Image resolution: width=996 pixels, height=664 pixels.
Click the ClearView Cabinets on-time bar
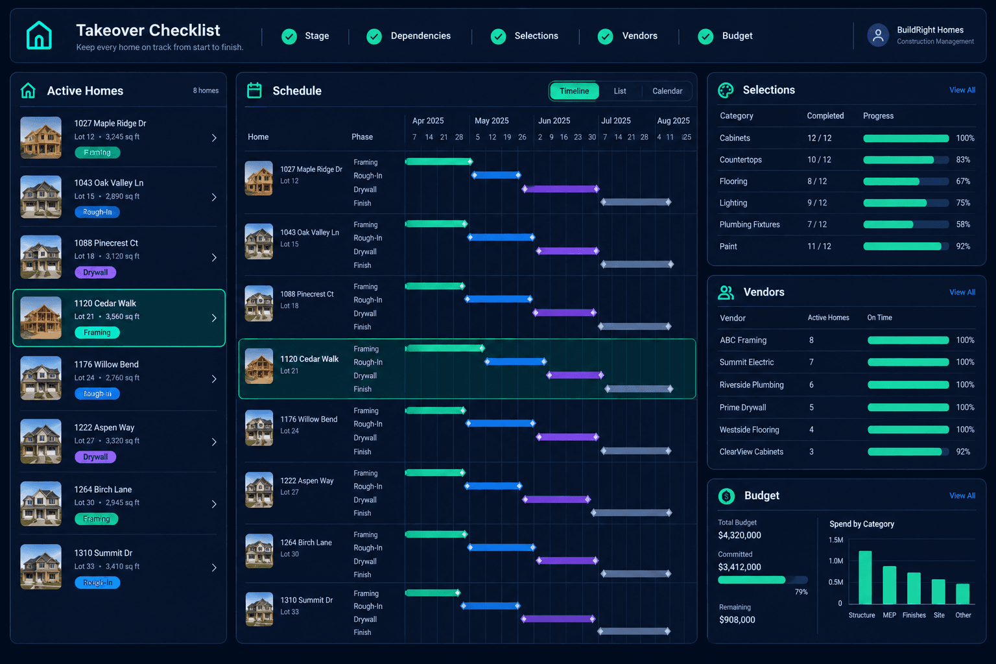pyautogui.click(x=908, y=452)
